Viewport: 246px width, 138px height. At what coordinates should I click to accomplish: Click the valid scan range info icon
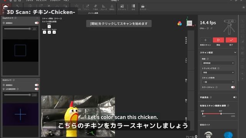coord(228,106)
